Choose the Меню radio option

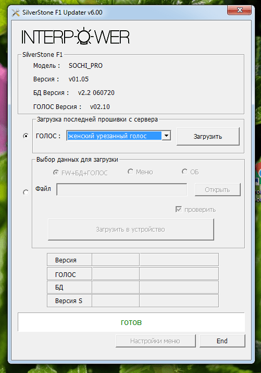(130, 172)
